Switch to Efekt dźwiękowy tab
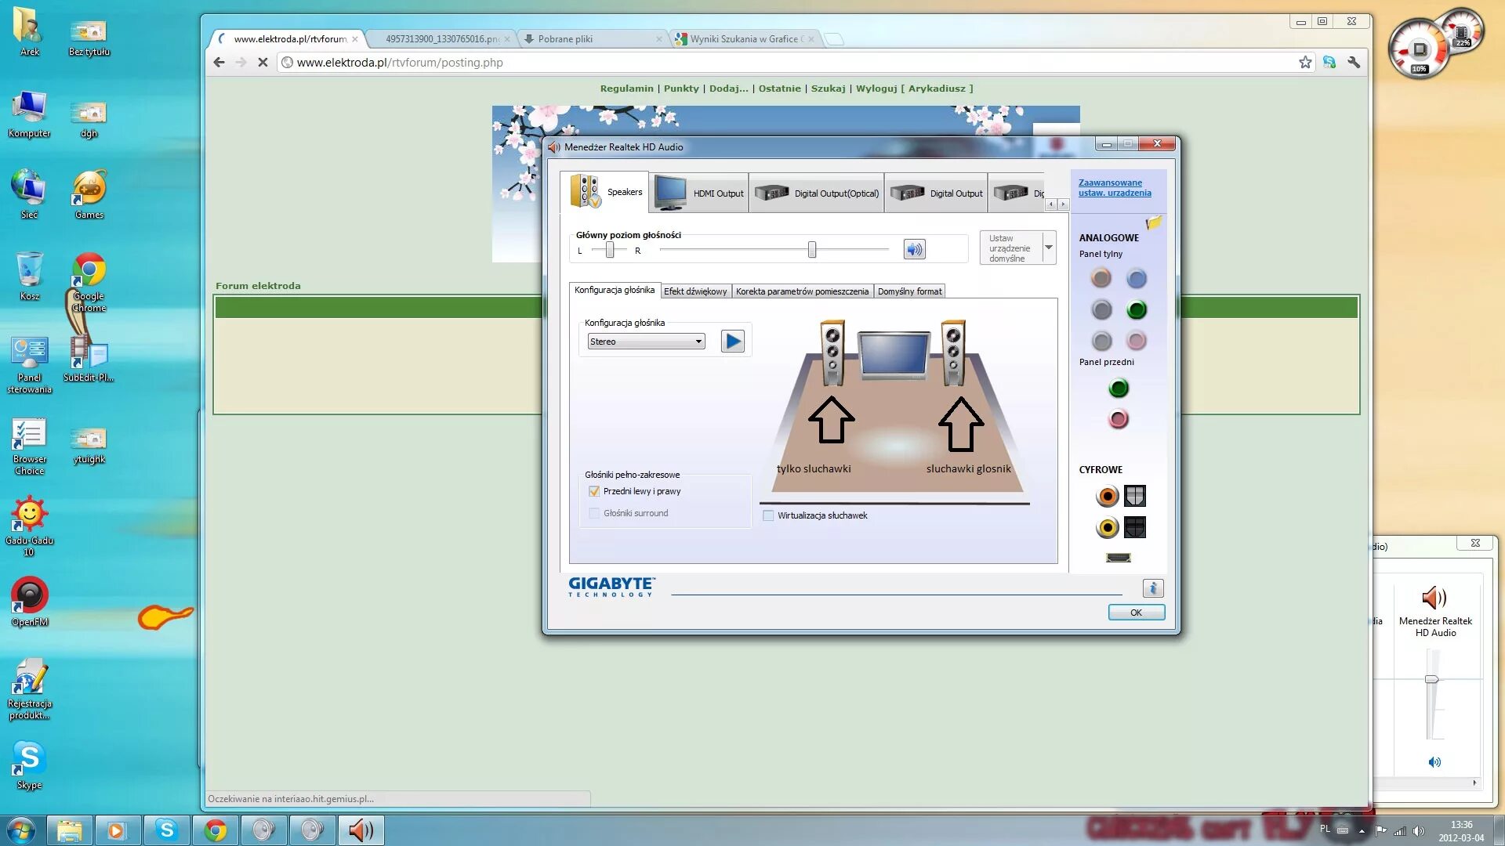 tap(694, 291)
